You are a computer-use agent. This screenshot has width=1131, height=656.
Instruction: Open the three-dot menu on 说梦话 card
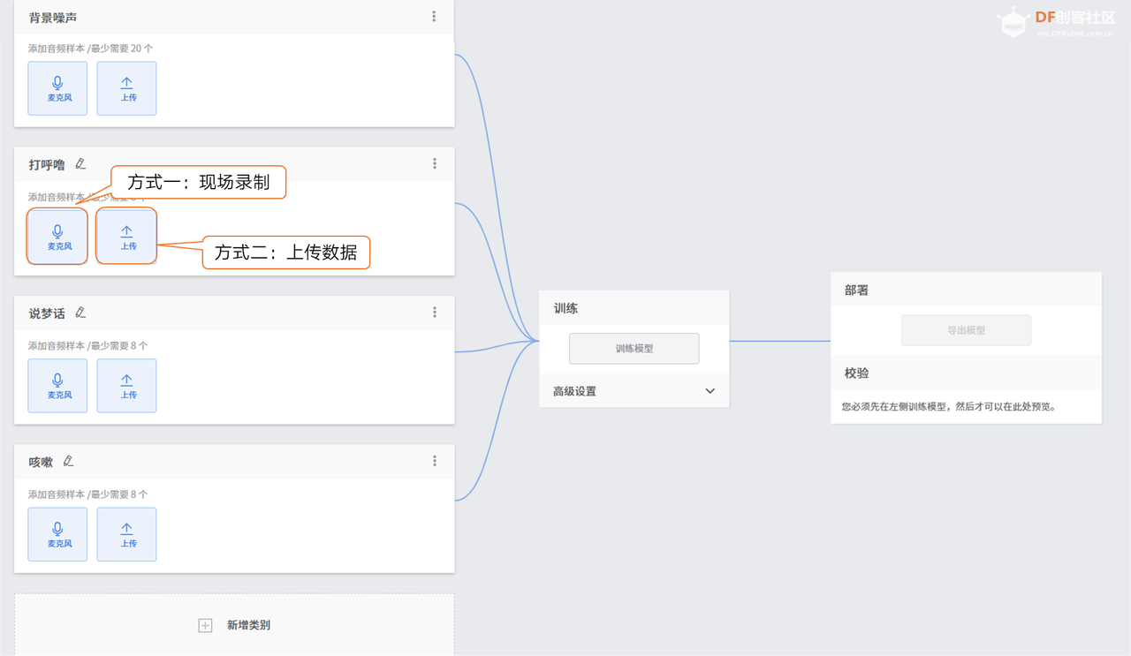[x=434, y=312]
